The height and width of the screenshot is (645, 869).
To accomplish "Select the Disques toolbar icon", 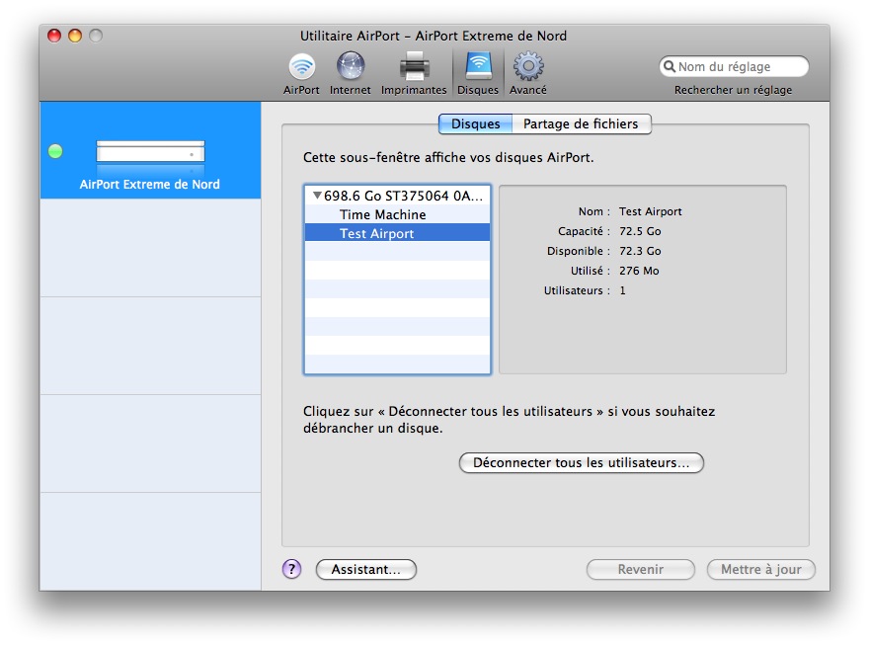I will pos(478,73).
